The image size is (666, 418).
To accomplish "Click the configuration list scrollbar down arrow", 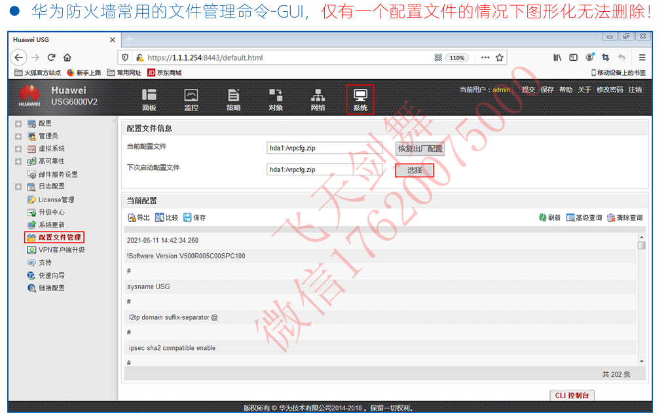I will pos(641,362).
